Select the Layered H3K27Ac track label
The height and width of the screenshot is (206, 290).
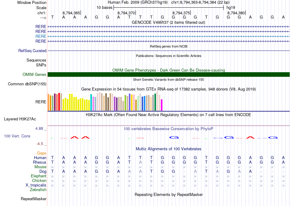pyautogui.click(x=20, y=119)
